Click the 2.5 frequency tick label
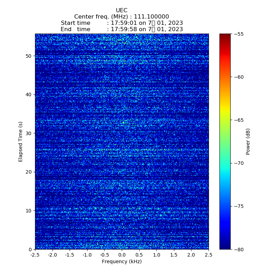 click(x=209, y=254)
